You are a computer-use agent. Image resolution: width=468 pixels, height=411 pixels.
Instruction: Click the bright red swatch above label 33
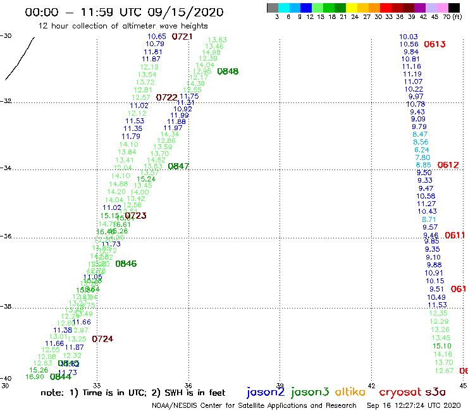[386, 8]
